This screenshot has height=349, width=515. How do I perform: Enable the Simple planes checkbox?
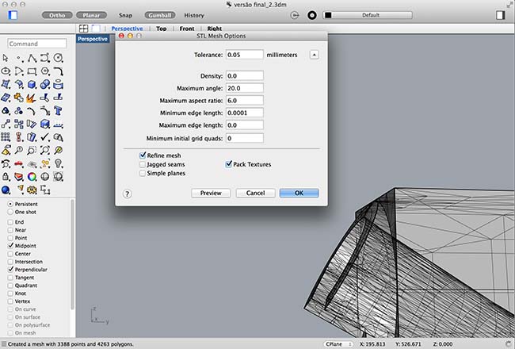click(x=143, y=173)
